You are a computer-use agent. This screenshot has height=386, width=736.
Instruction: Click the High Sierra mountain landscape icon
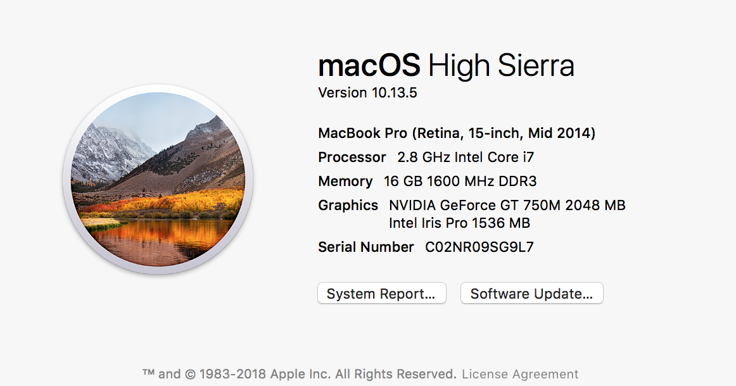[x=158, y=179]
